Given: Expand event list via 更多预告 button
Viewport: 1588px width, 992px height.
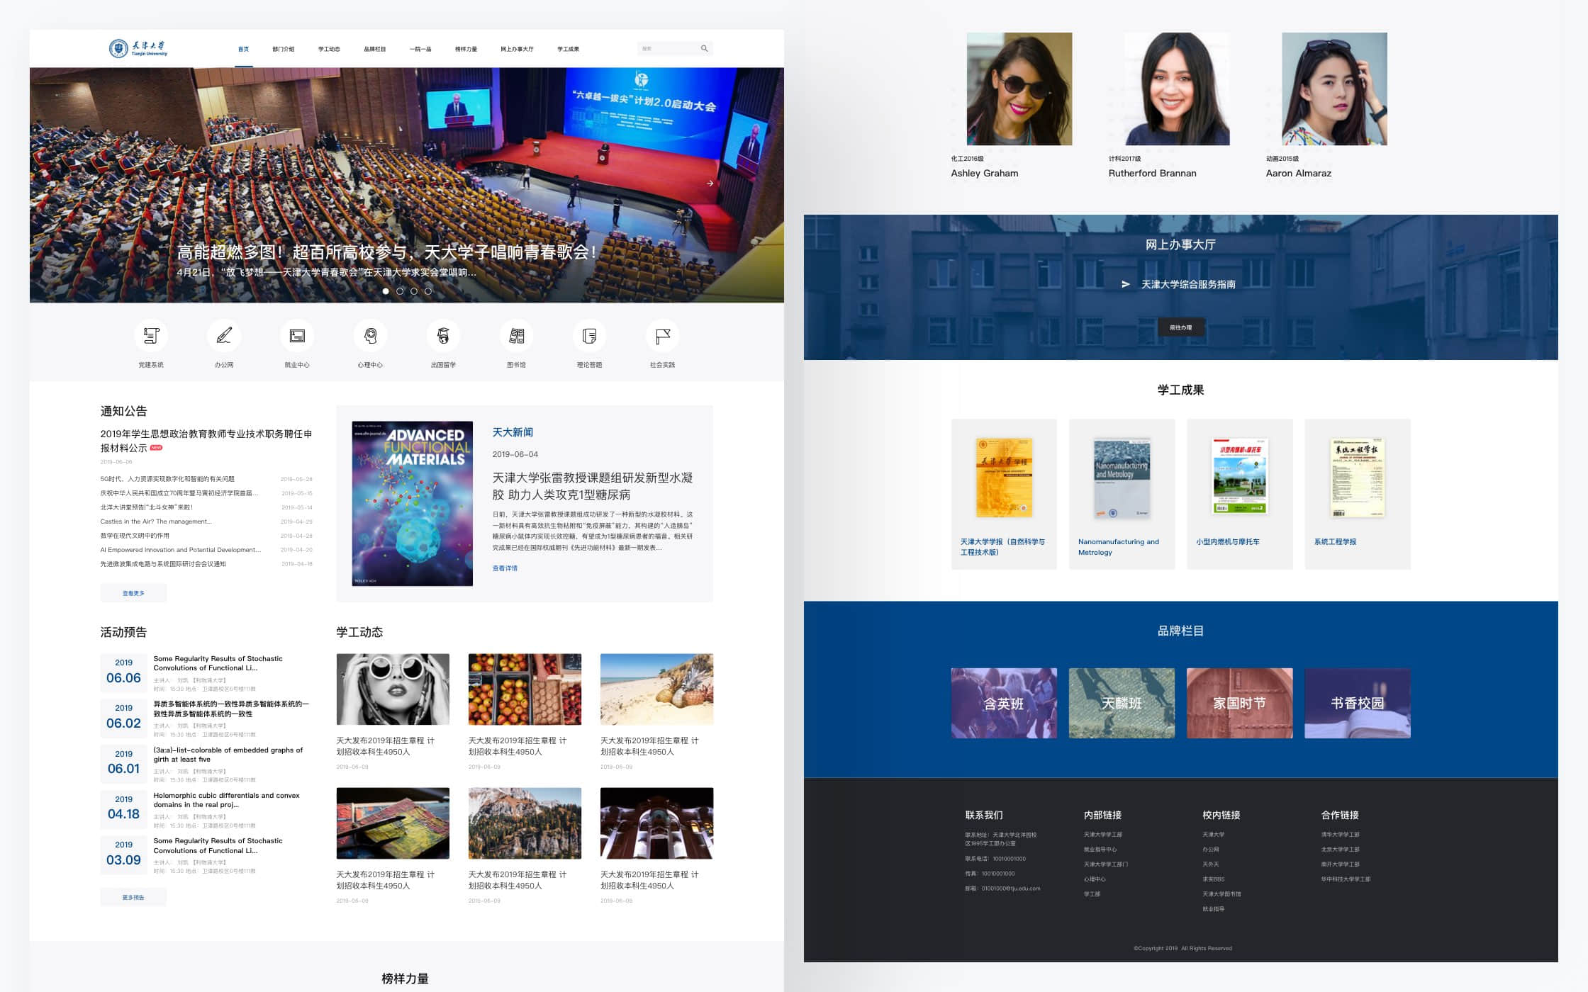Looking at the screenshot, I should (133, 897).
